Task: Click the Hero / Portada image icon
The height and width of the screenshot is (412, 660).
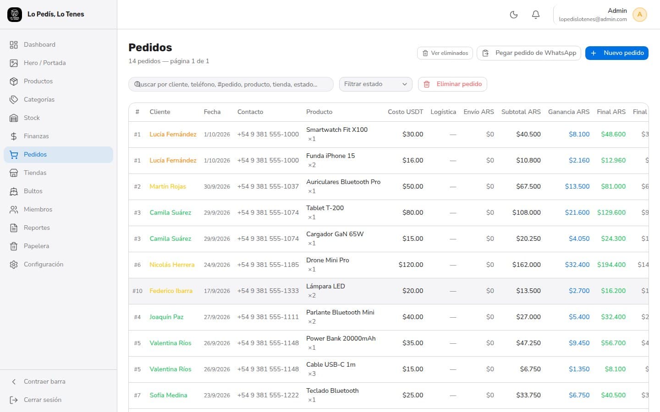Action: pyautogui.click(x=14, y=63)
